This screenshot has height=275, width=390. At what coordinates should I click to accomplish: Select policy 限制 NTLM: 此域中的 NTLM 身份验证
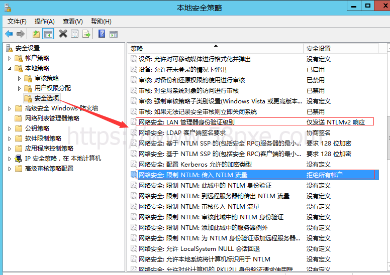click(205, 185)
